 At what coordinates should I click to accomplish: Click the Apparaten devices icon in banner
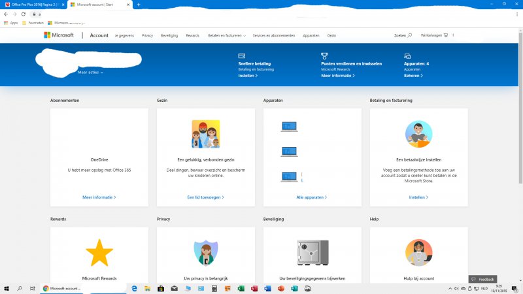(x=407, y=56)
